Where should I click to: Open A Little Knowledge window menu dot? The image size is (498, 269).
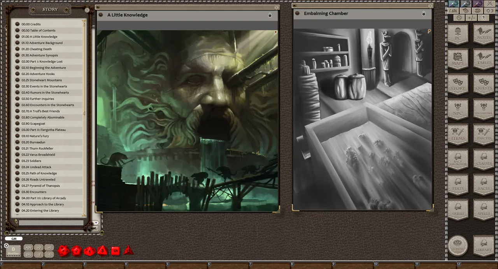pos(101,15)
